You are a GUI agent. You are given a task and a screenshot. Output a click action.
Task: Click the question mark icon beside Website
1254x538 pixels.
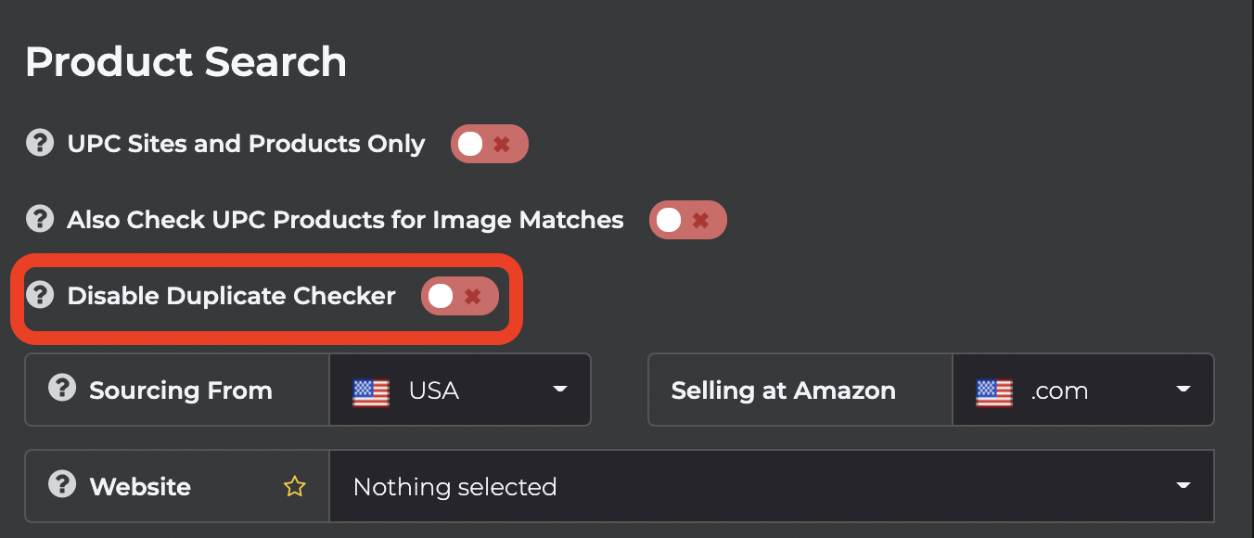coord(62,485)
